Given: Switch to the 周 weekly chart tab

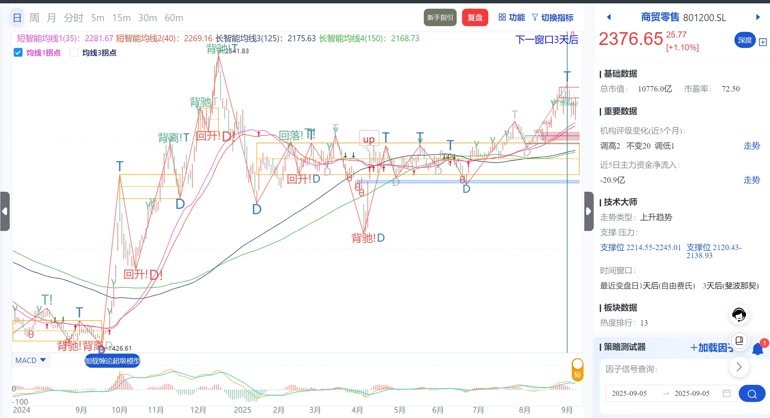Looking at the screenshot, I should click(34, 17).
